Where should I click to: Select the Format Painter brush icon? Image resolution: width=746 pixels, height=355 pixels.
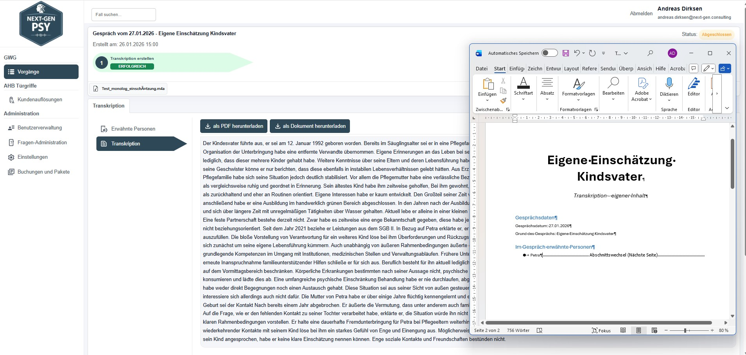click(x=503, y=100)
